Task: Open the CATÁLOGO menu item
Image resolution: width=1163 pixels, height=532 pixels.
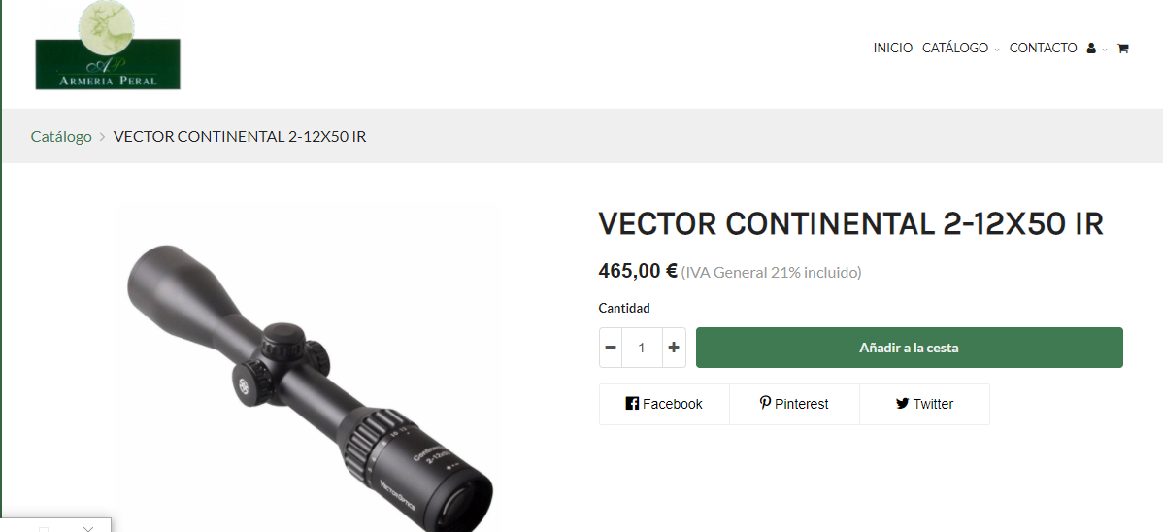Action: pyautogui.click(x=955, y=48)
